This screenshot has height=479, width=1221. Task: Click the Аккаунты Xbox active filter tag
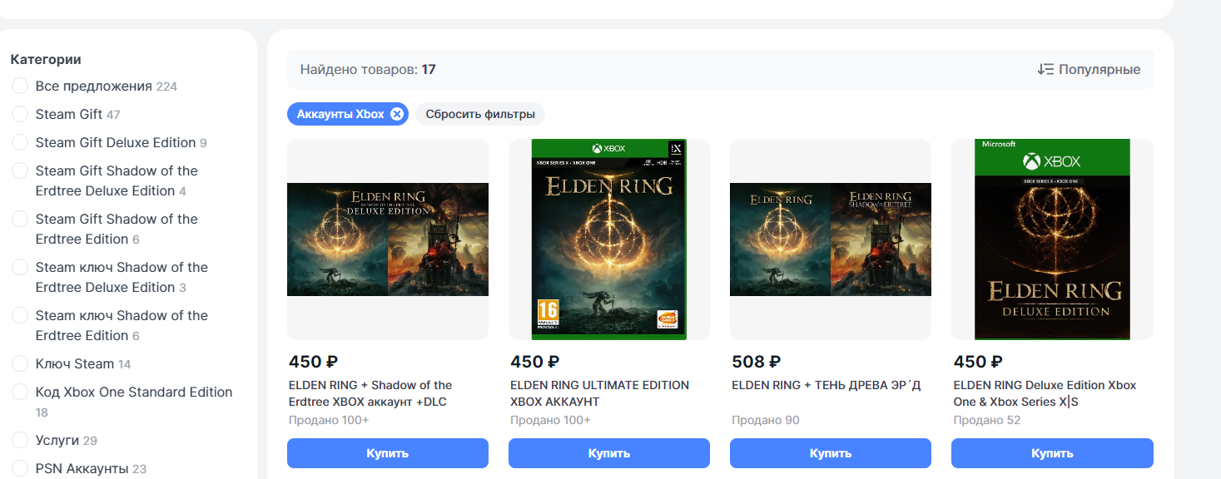pyautogui.click(x=340, y=114)
